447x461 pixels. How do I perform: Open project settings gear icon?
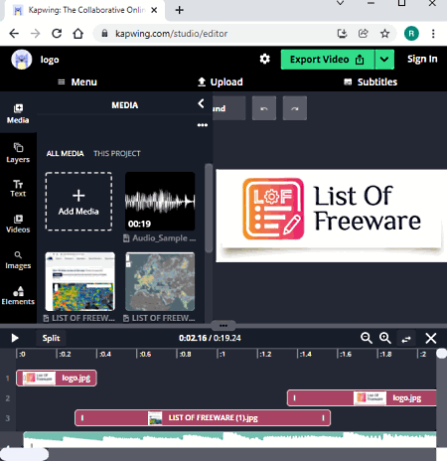coord(264,60)
